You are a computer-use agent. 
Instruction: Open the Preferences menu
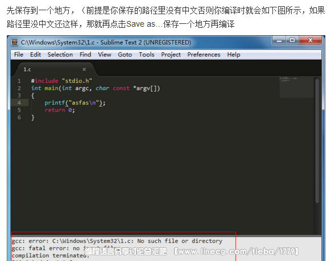pos(204,55)
